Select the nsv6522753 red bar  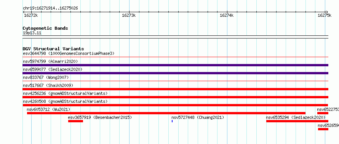[x=323, y=113]
